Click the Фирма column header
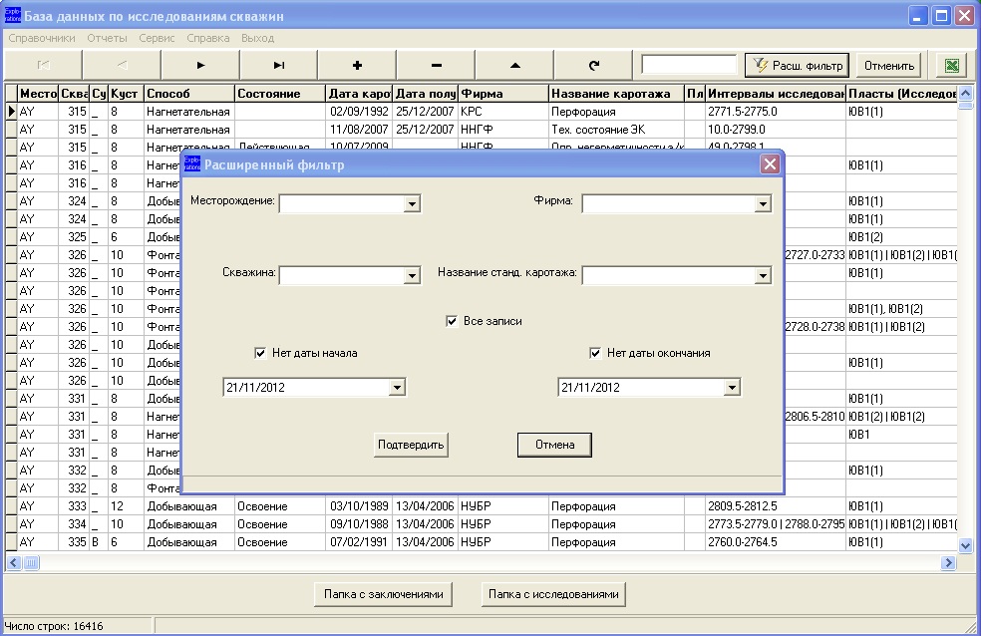 click(x=503, y=94)
